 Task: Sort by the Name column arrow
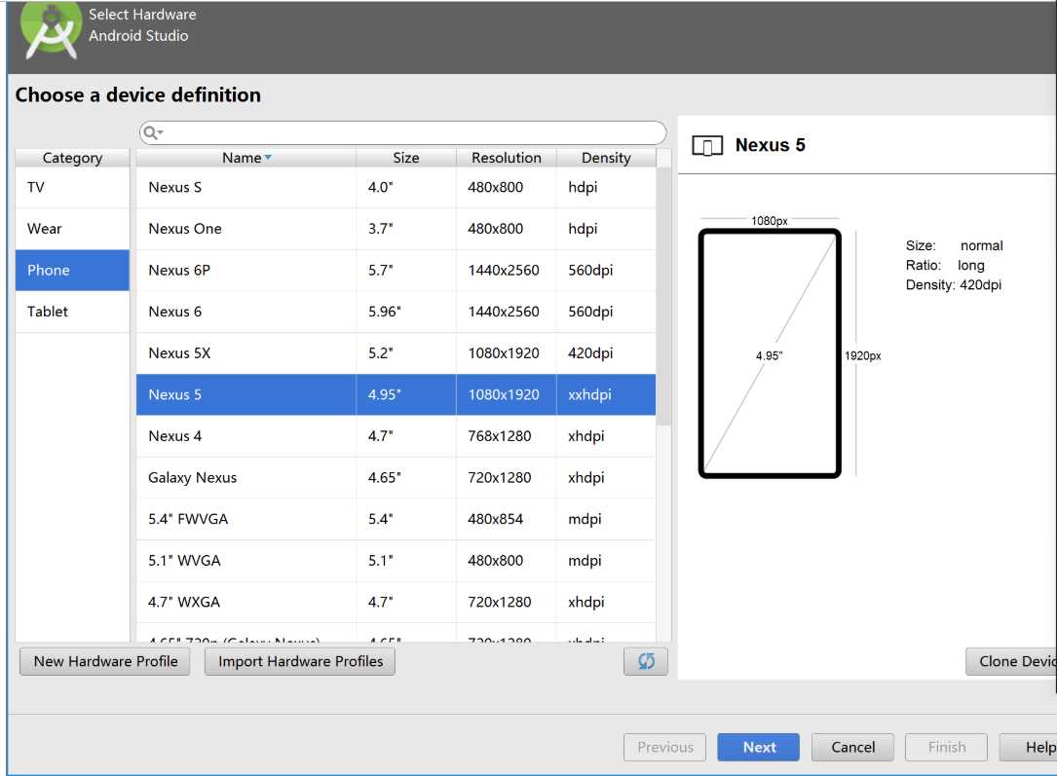point(268,158)
